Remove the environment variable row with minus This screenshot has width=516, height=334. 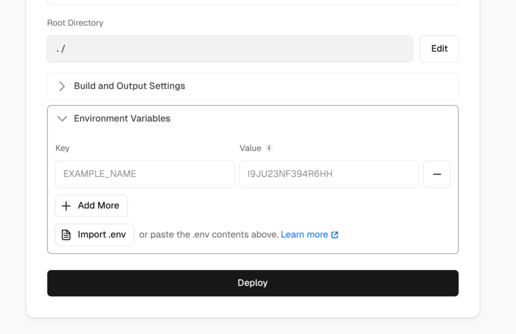pyautogui.click(x=437, y=174)
